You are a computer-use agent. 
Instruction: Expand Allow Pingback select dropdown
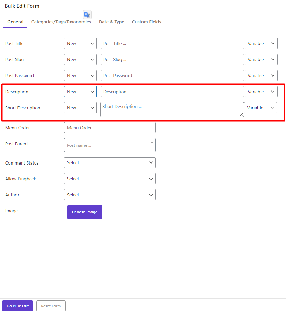[x=110, y=179]
